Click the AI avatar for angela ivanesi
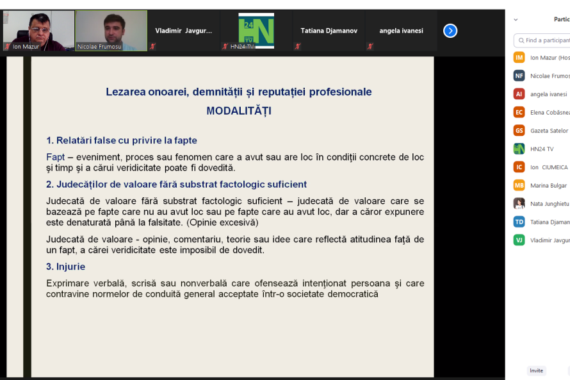This screenshot has height=380, width=570. [519, 94]
